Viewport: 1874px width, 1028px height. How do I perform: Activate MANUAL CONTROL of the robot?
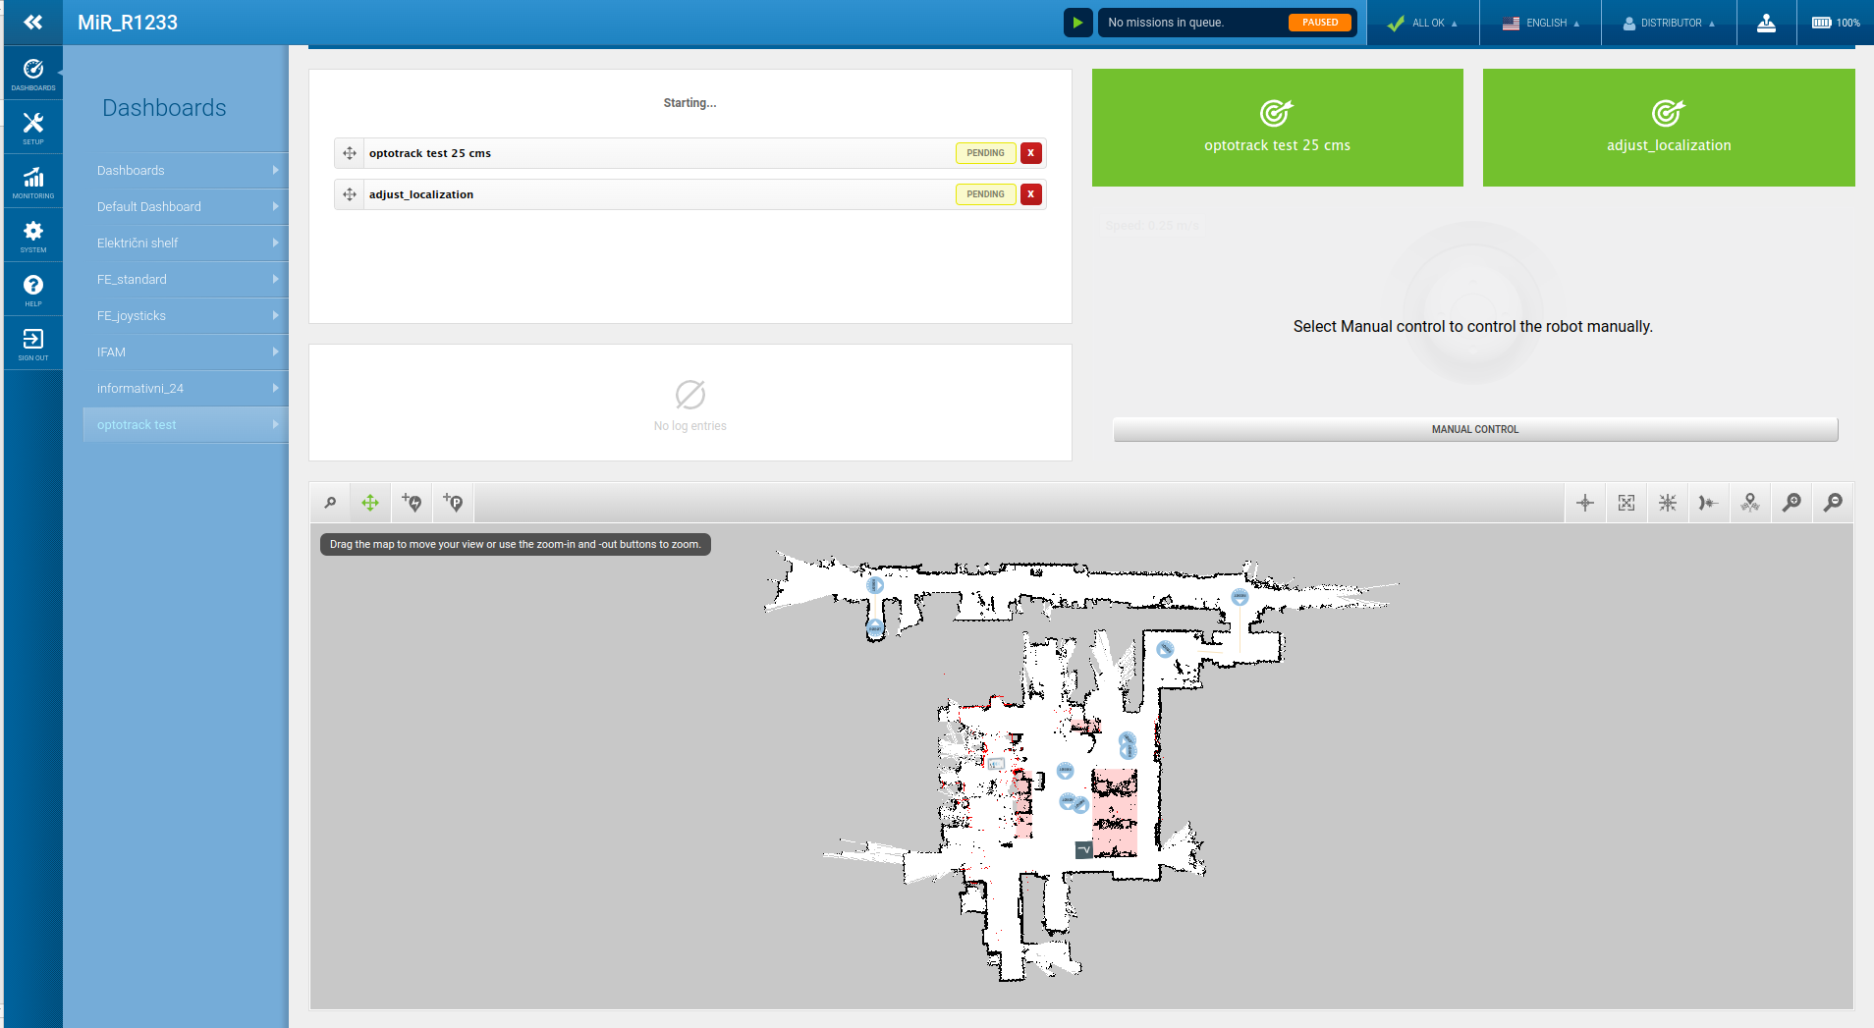[1473, 429]
